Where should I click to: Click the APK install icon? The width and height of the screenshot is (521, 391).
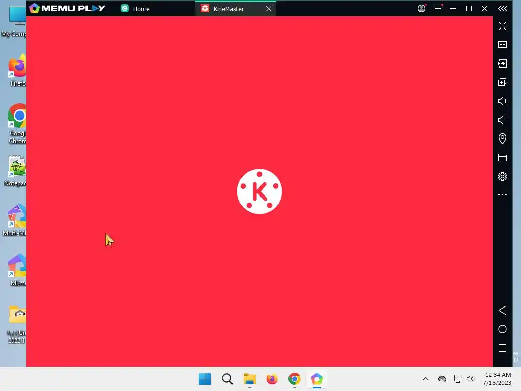pyautogui.click(x=502, y=63)
